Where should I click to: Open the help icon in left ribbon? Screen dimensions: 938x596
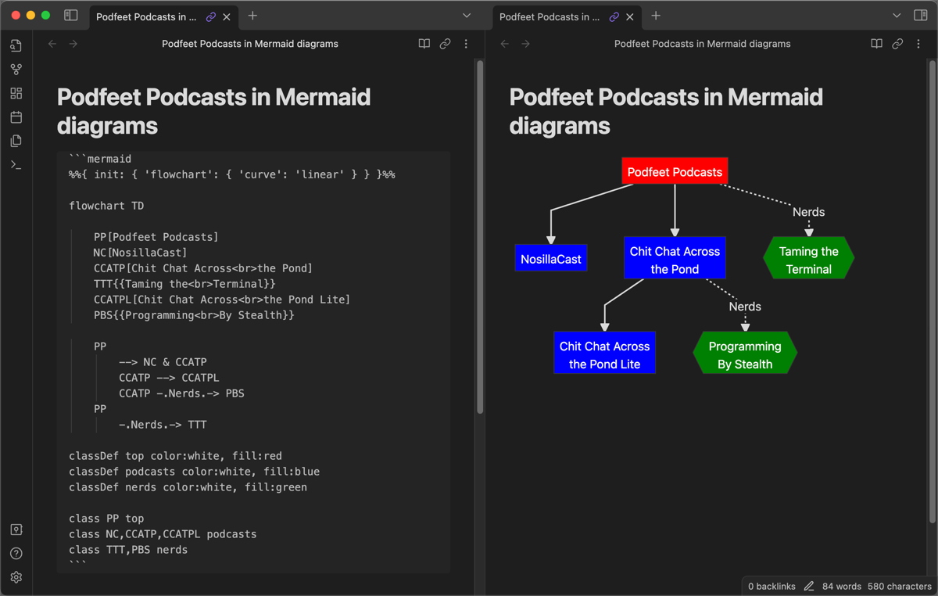tap(16, 553)
